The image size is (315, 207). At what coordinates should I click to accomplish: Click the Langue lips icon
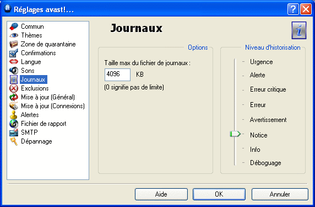pos(14,62)
